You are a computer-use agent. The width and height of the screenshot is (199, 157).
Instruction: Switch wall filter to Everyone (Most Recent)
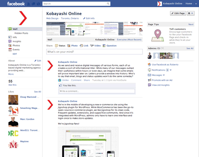(129, 40)
